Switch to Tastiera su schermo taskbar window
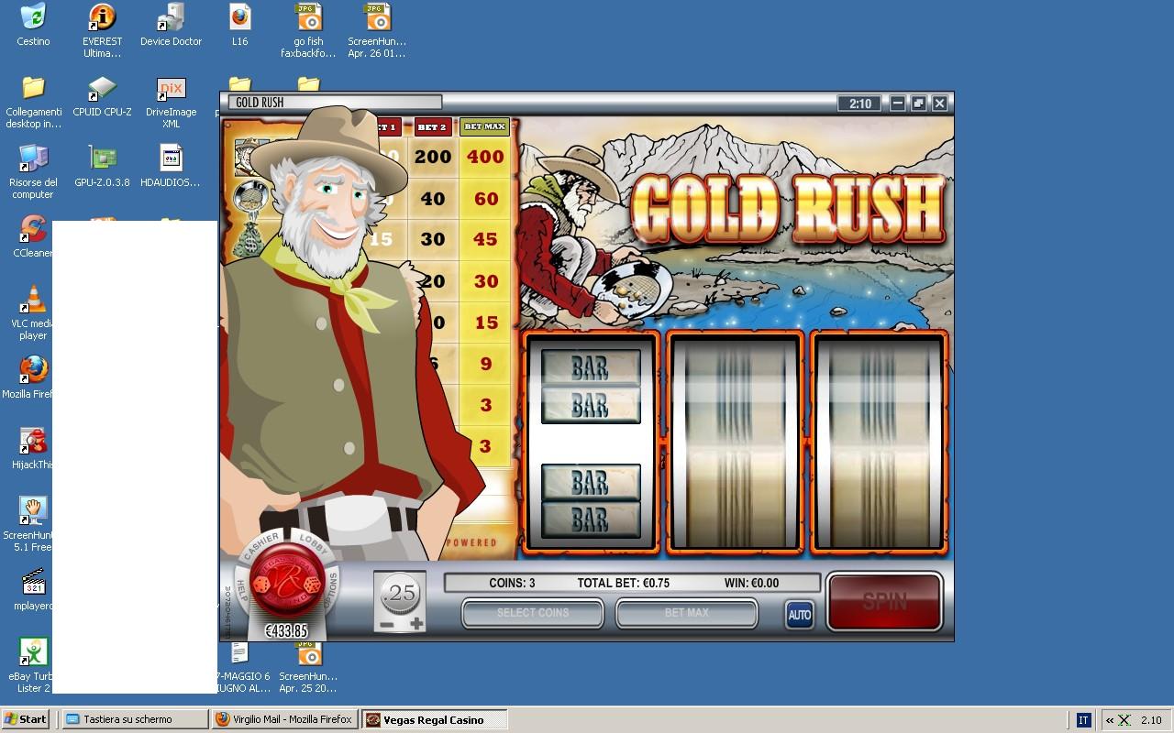1174x733 pixels. click(x=134, y=719)
